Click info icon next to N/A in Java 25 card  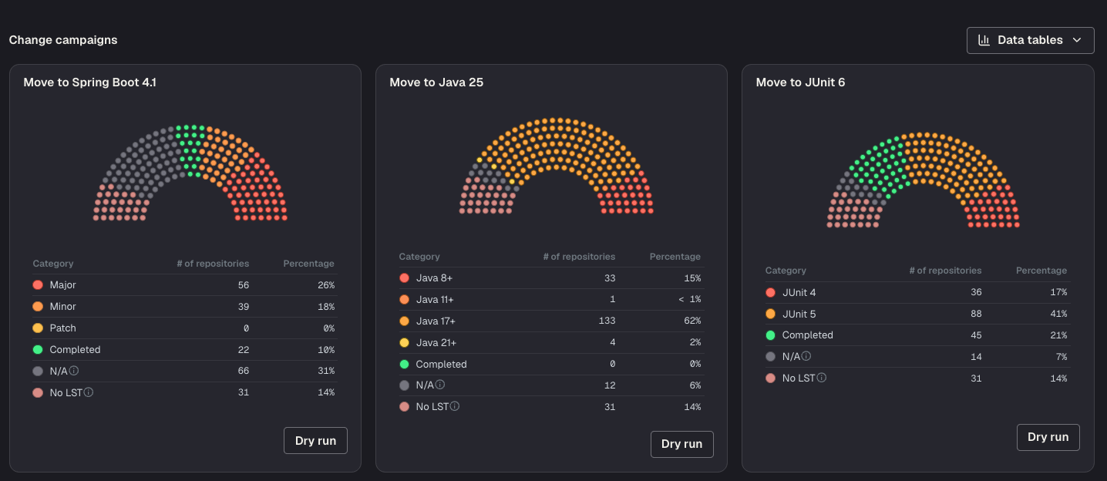point(440,385)
